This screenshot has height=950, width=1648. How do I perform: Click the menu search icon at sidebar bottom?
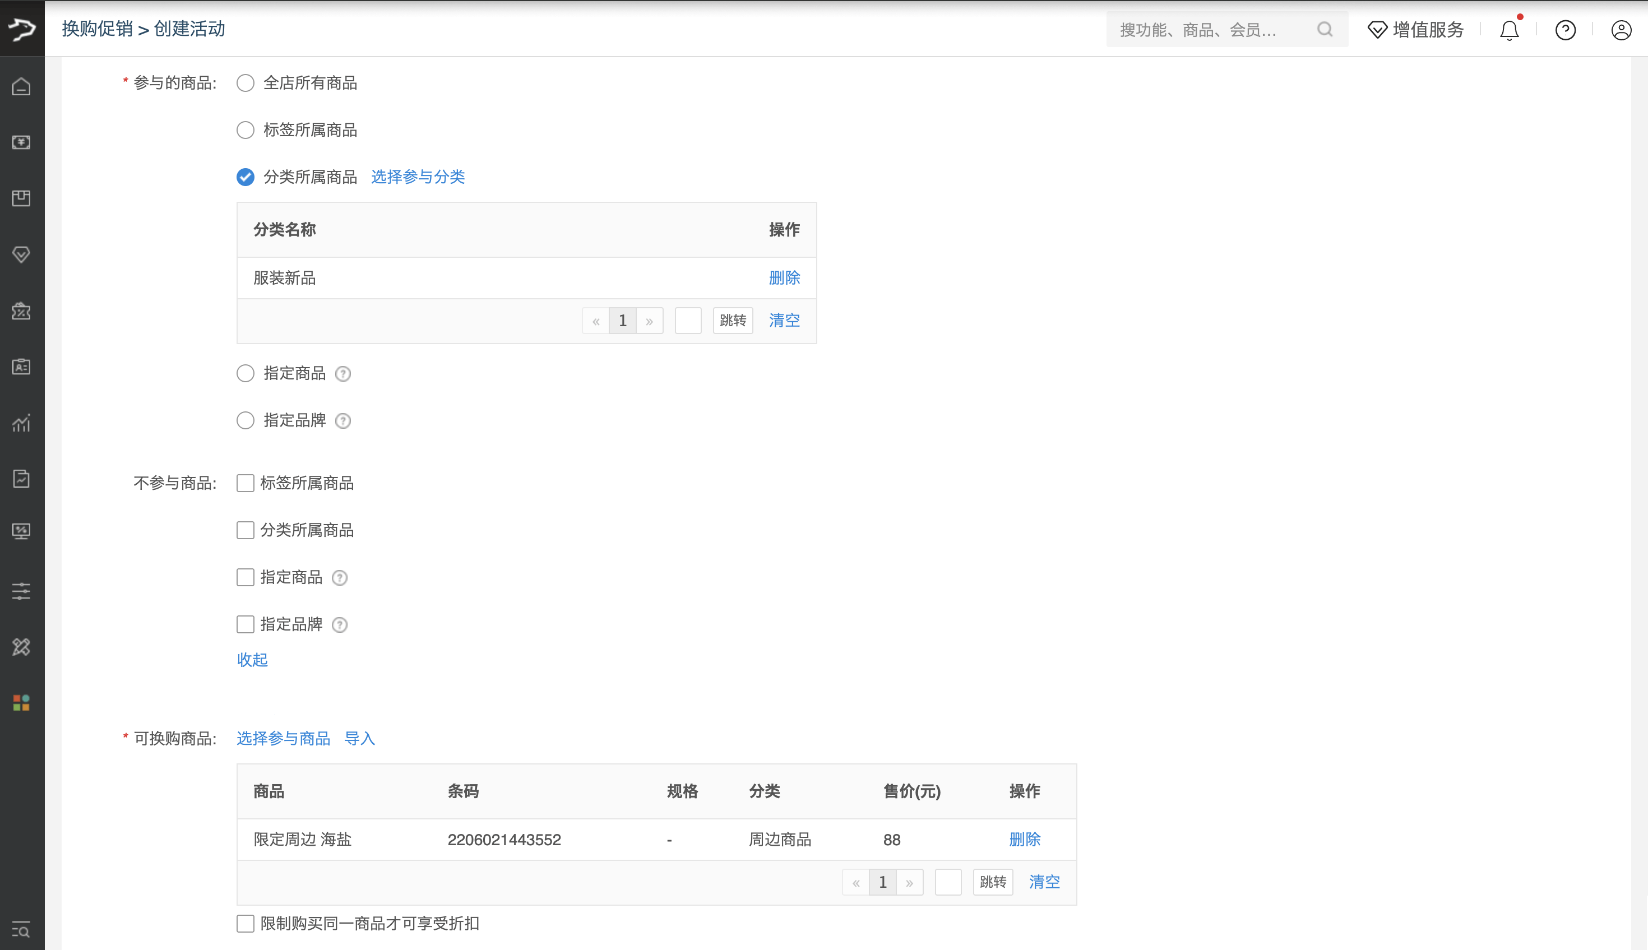click(x=21, y=929)
